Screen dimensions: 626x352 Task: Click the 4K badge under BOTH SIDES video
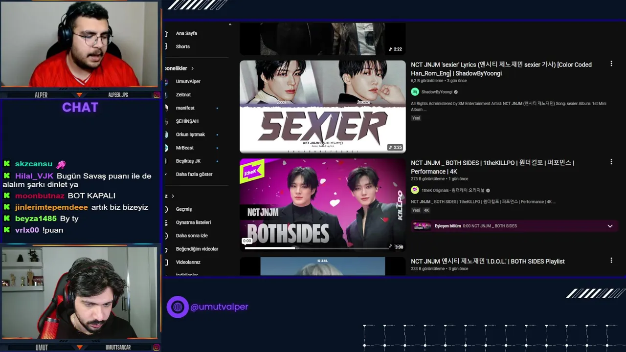[x=426, y=210]
